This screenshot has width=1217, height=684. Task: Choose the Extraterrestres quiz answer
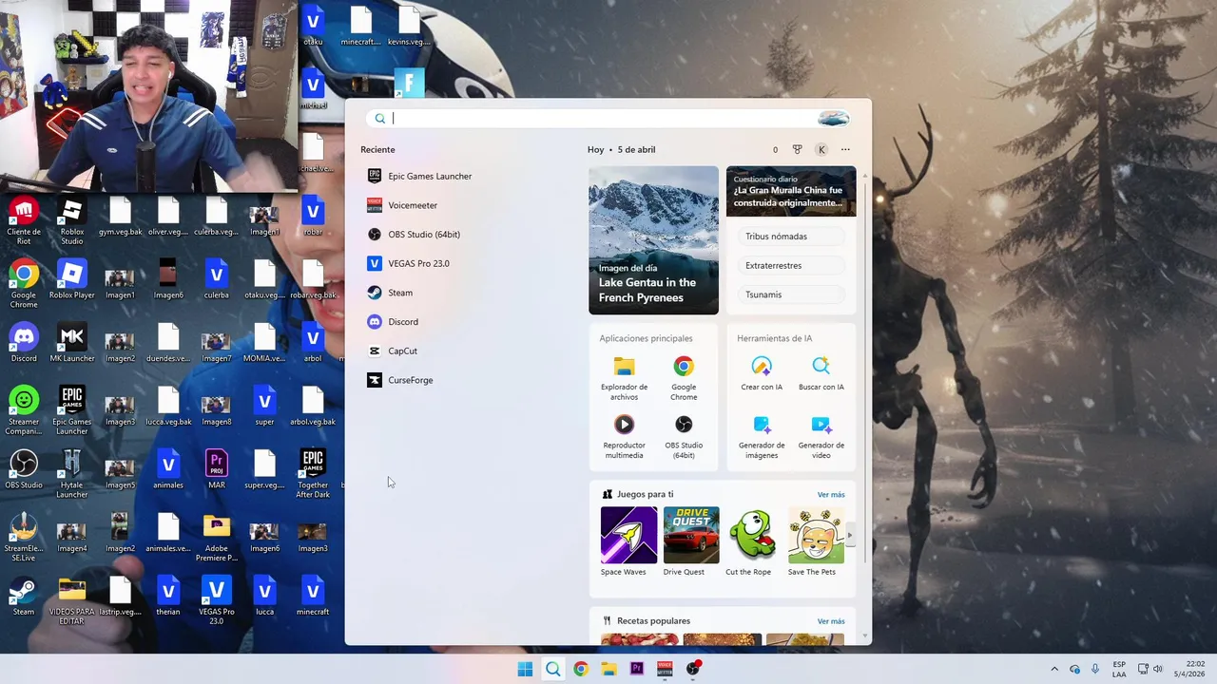pos(790,266)
